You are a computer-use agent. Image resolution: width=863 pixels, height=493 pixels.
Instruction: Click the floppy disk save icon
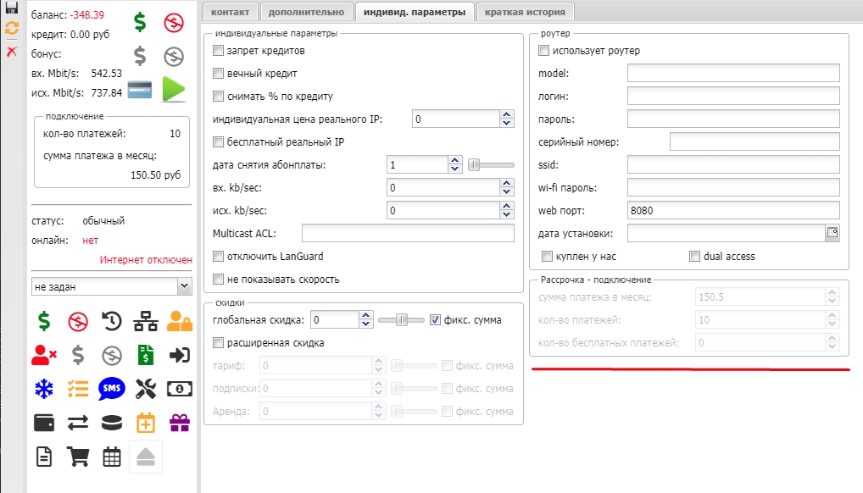point(12,9)
